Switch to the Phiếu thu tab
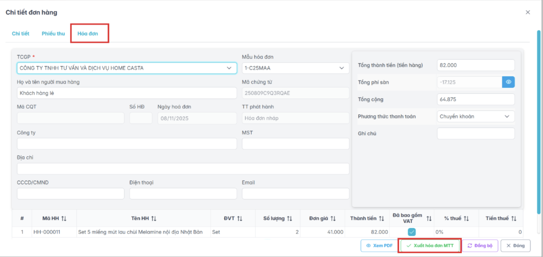This screenshot has height=257, width=543. (53, 34)
